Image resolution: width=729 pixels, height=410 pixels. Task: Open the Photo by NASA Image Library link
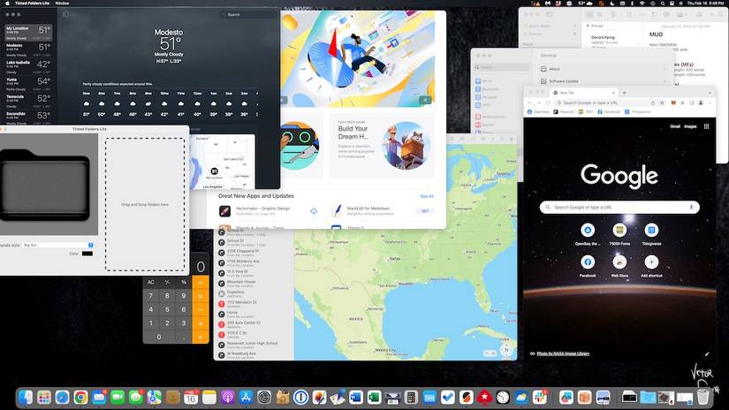(x=563, y=353)
